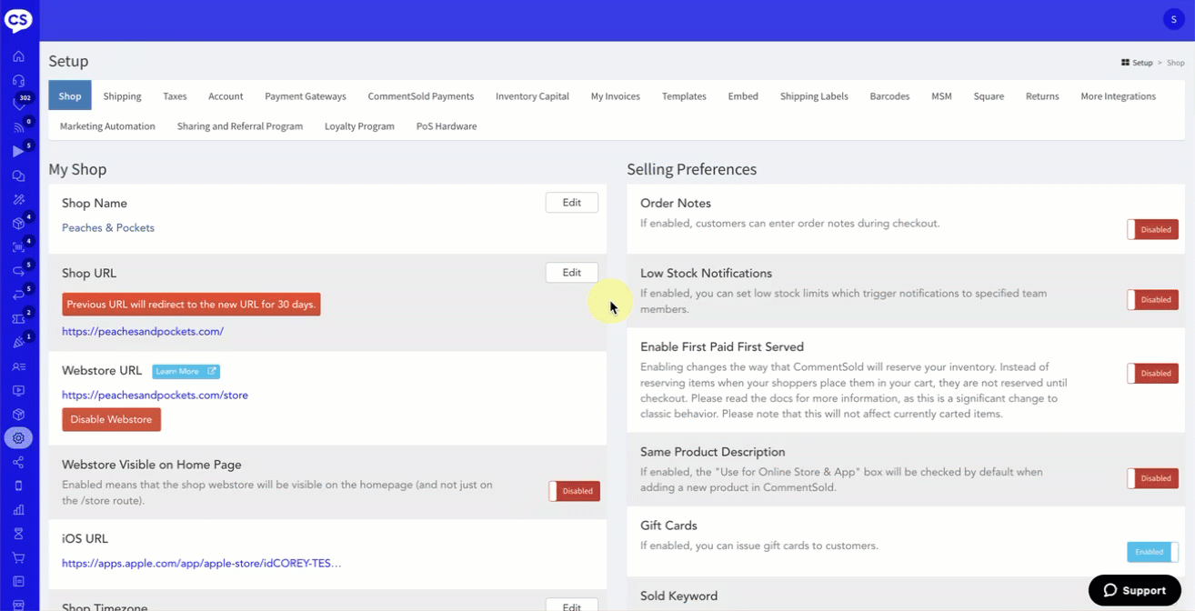Click the bar chart icon in sidebar
This screenshot has height=611, width=1195.
18,510
